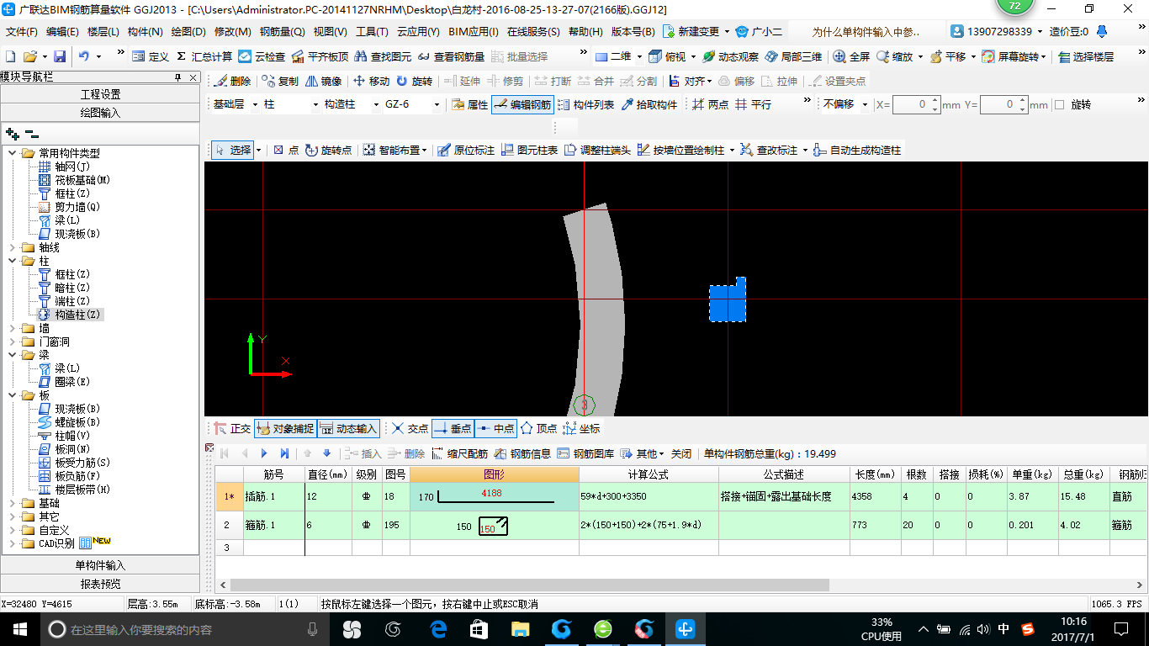Toggle 对象捕捉 object snap
This screenshot has height=646, width=1149.
[x=285, y=429]
